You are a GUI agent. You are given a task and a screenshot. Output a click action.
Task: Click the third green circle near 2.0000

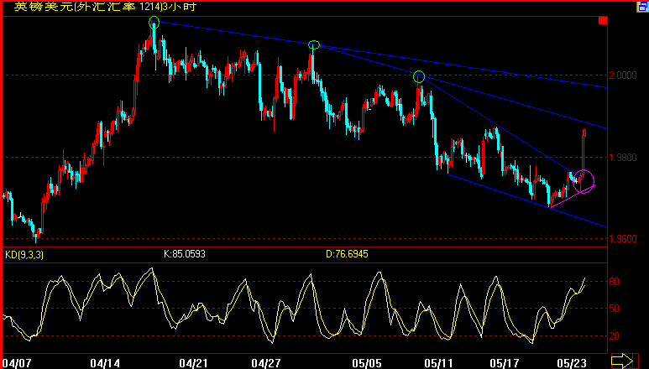click(x=419, y=76)
